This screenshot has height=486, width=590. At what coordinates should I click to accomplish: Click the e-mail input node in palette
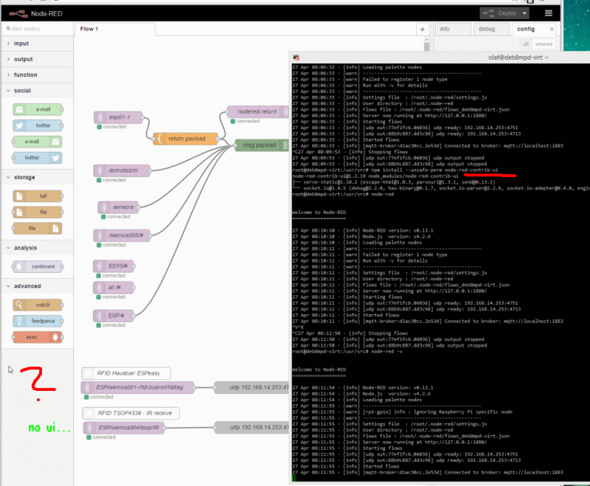(x=38, y=109)
